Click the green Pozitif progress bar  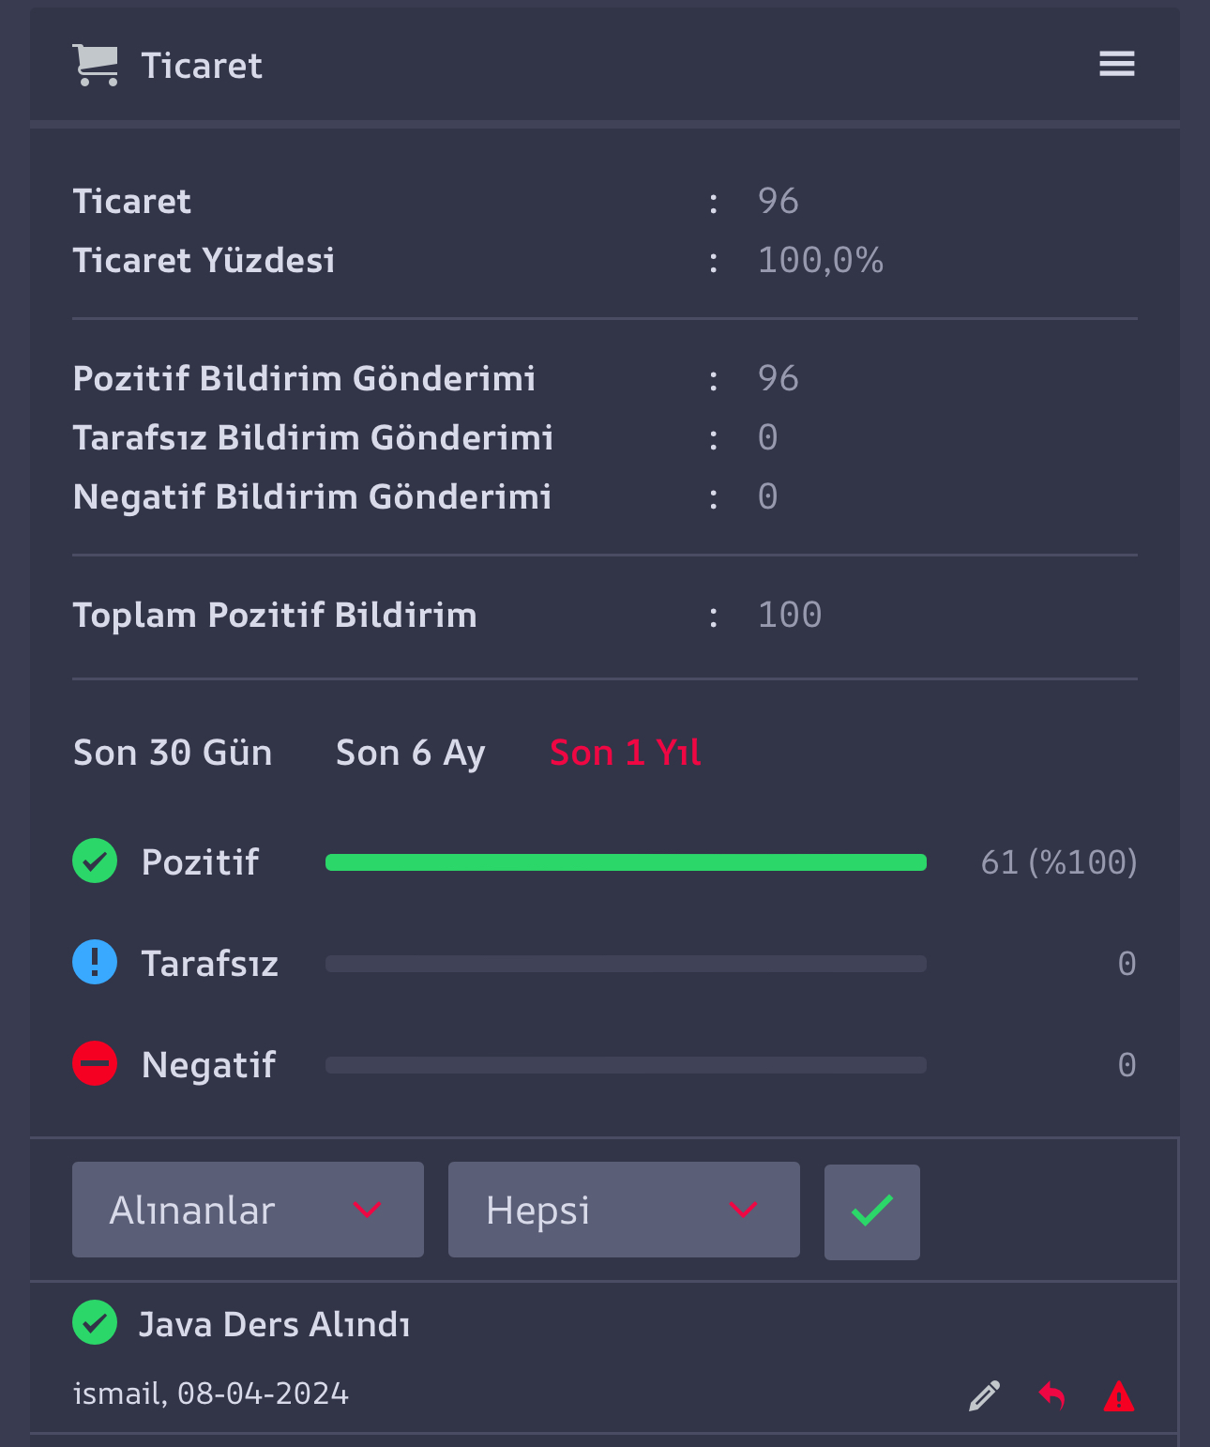626,862
